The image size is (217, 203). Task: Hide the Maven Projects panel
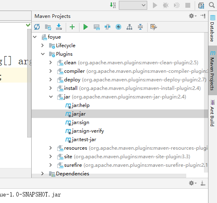pos(203,16)
